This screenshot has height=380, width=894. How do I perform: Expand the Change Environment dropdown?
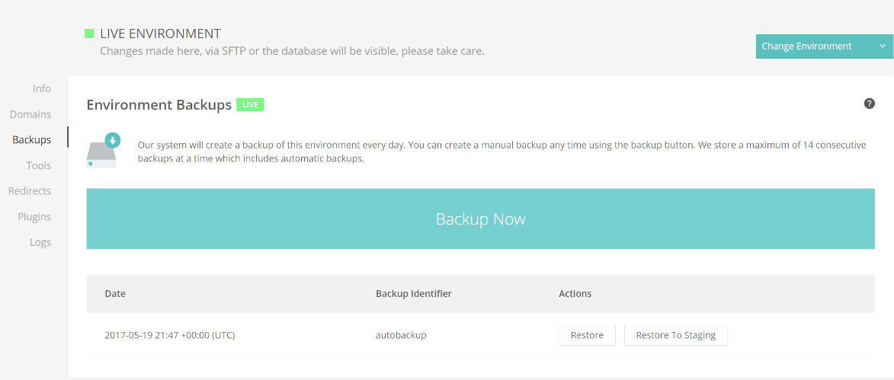point(825,46)
